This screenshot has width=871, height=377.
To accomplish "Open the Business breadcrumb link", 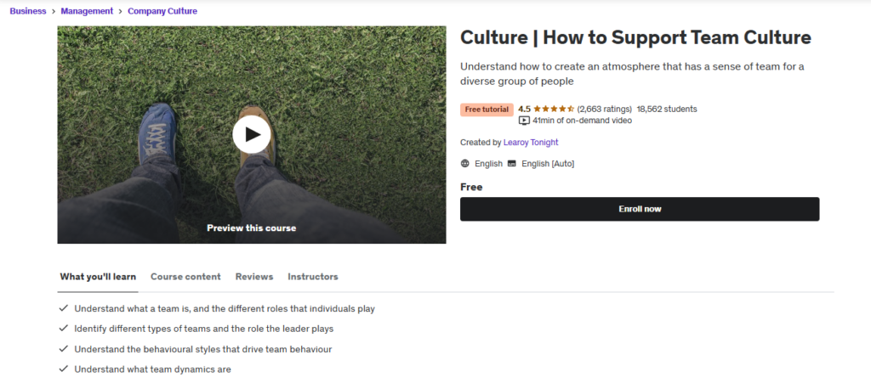I will (28, 11).
